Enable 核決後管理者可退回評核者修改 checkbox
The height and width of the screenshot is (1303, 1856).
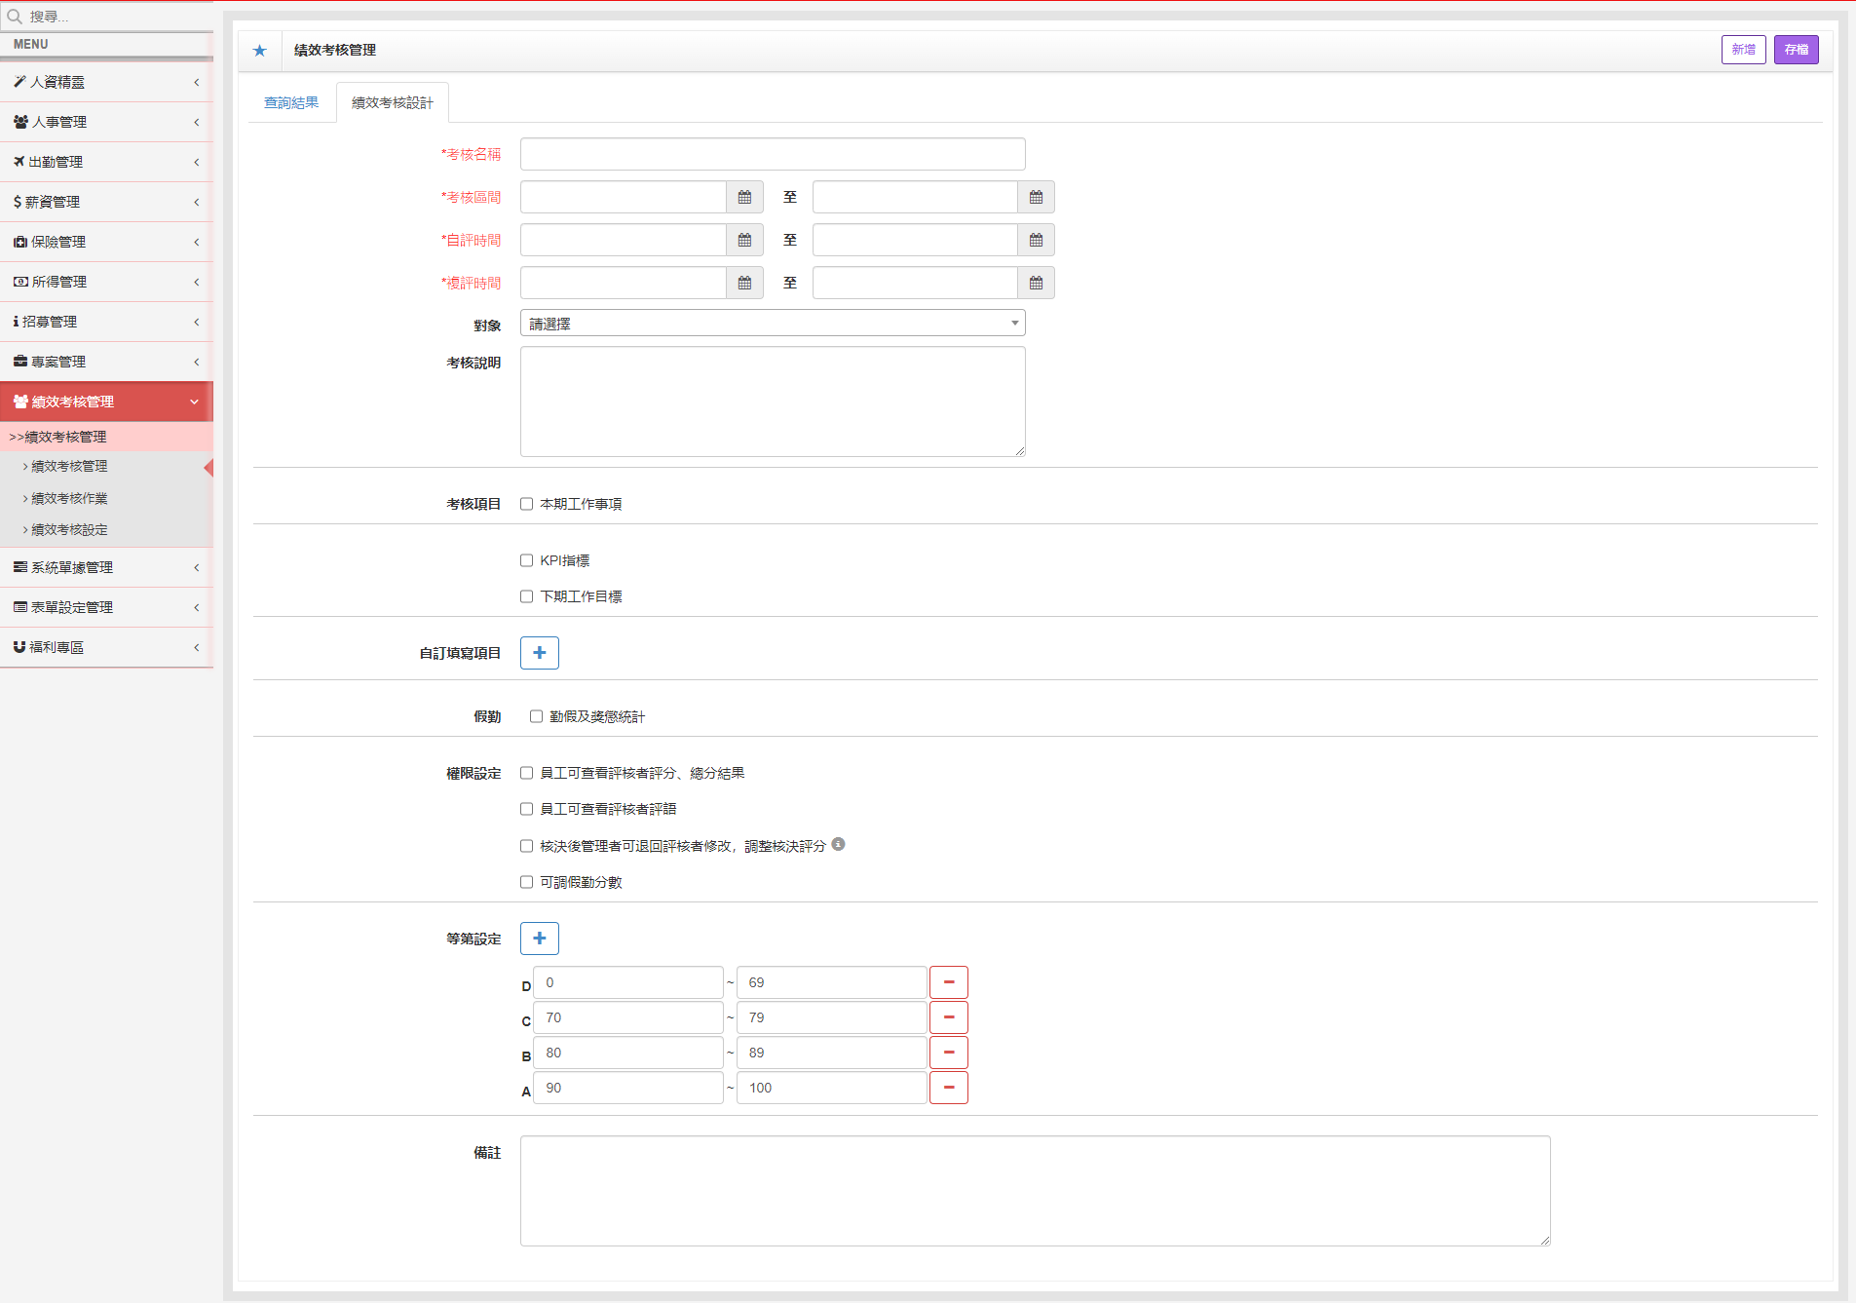pos(527,846)
